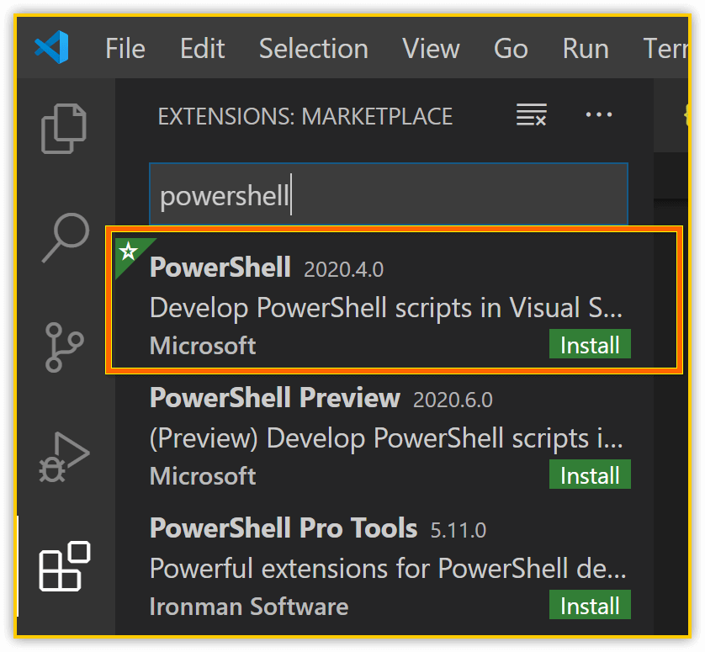Open the Run and Debug view icon

click(64, 457)
